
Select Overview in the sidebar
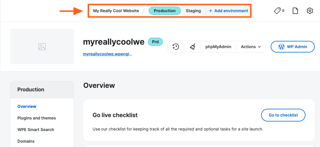[x=27, y=106]
